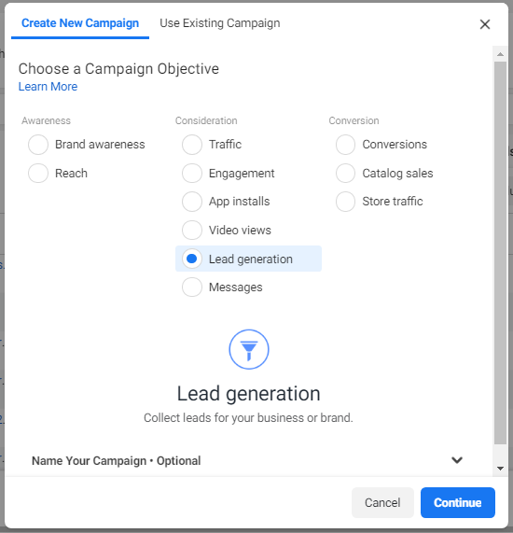Choose the Traffic radio button
Screen dimensions: 513x533
tap(192, 145)
